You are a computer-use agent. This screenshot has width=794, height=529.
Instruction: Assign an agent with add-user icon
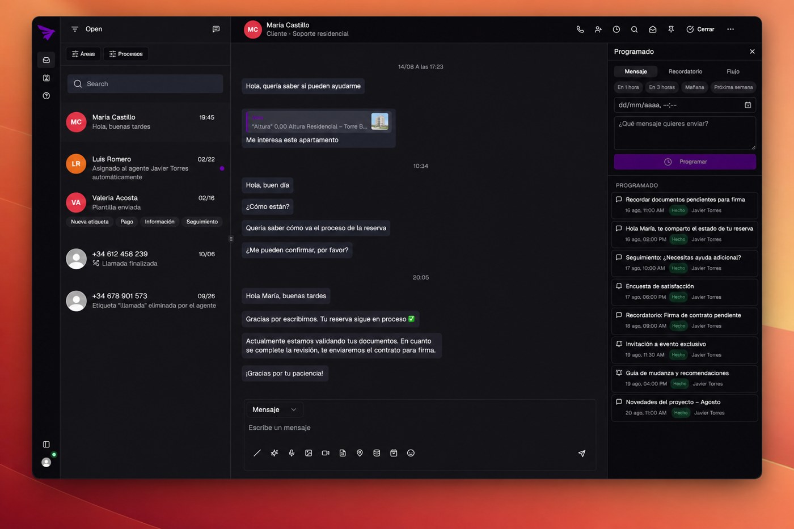(598, 29)
